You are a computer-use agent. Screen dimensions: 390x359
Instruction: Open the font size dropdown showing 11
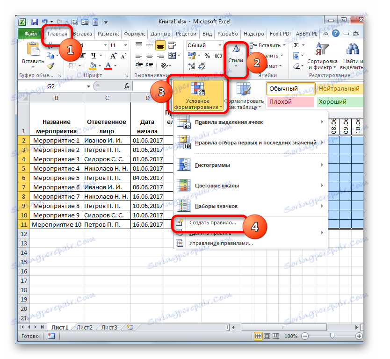126,45
